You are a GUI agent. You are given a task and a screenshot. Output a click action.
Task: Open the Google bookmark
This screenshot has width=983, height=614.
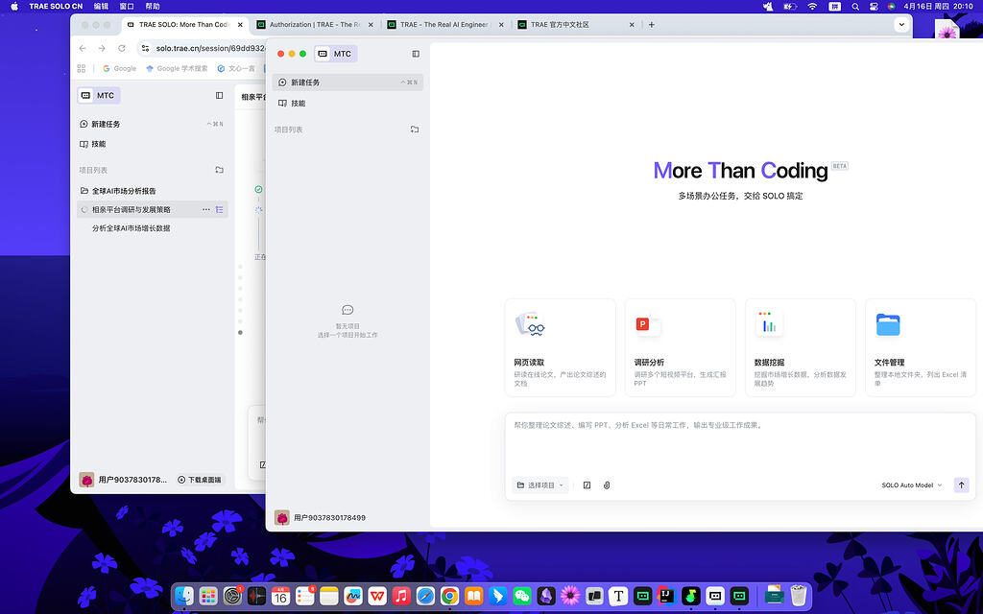tap(119, 68)
